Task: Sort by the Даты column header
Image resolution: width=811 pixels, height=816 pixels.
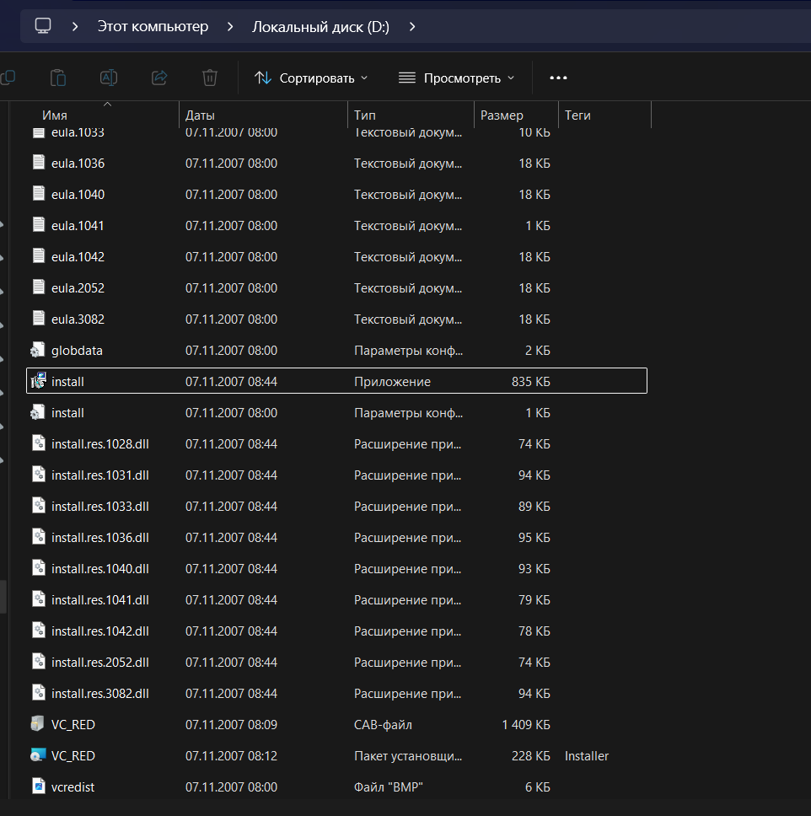Action: 200,115
